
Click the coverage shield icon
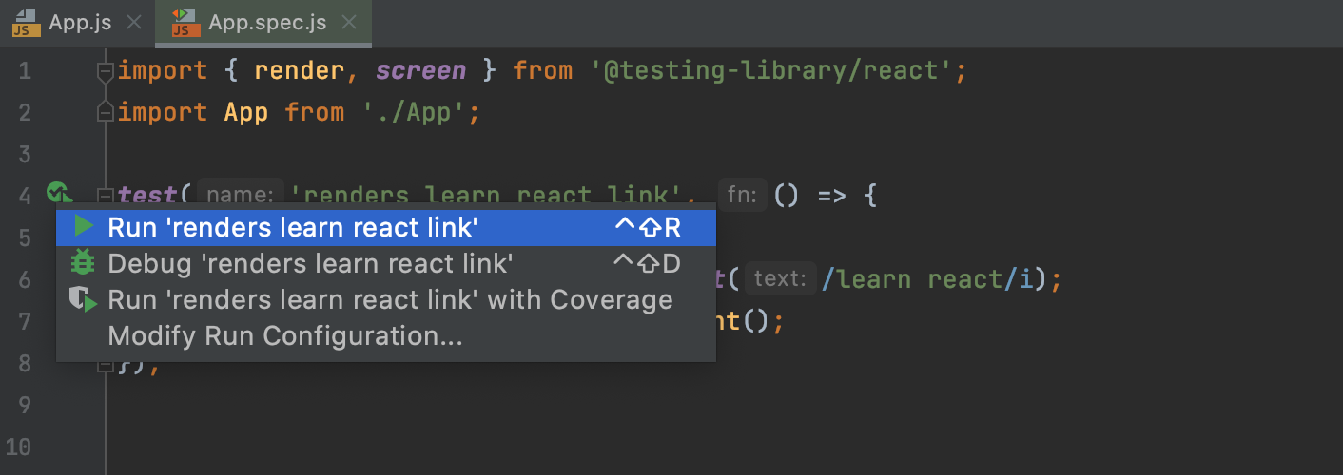click(84, 299)
